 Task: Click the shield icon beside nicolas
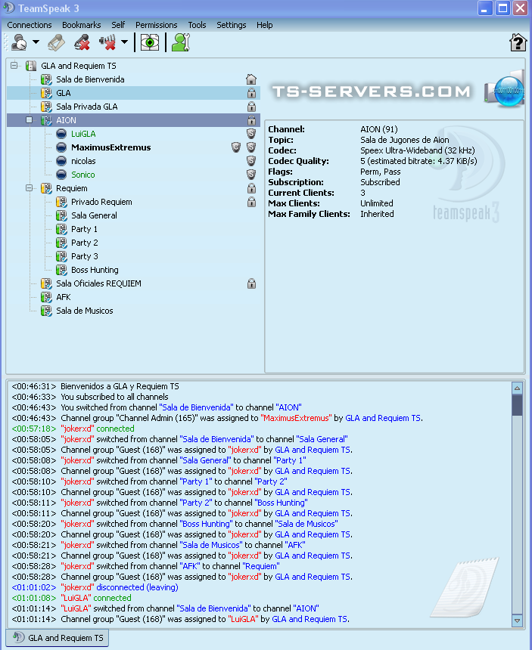[251, 161]
